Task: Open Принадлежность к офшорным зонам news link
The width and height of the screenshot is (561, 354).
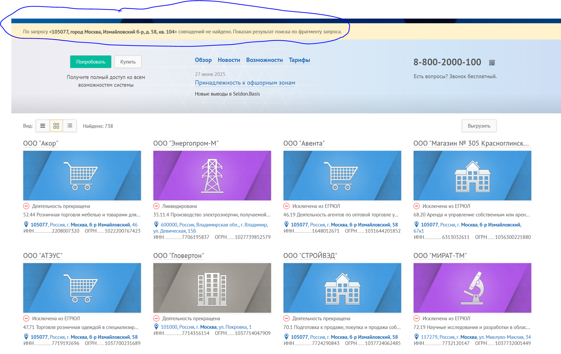Action: coord(245,83)
